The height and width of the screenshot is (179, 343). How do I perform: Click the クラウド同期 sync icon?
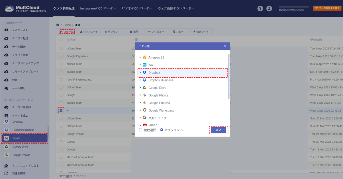click(x=6, y=55)
